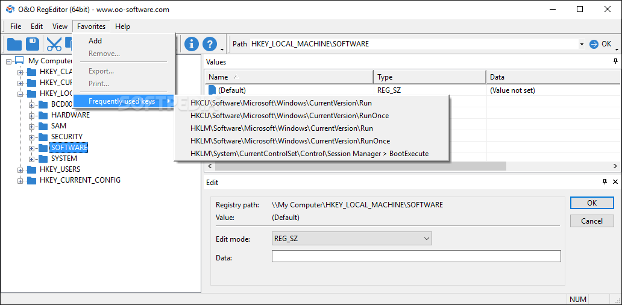Click the blue question mark help icon
The height and width of the screenshot is (305, 622).
point(210,44)
